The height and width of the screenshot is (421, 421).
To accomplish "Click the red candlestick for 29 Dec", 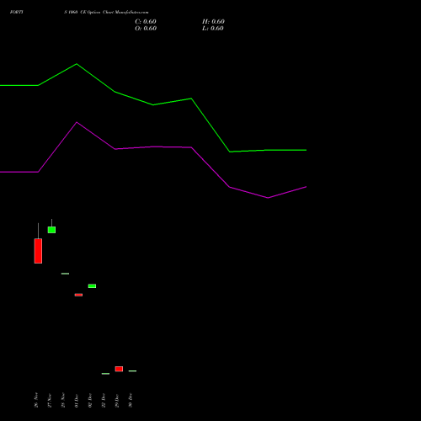I will tap(119, 369).
